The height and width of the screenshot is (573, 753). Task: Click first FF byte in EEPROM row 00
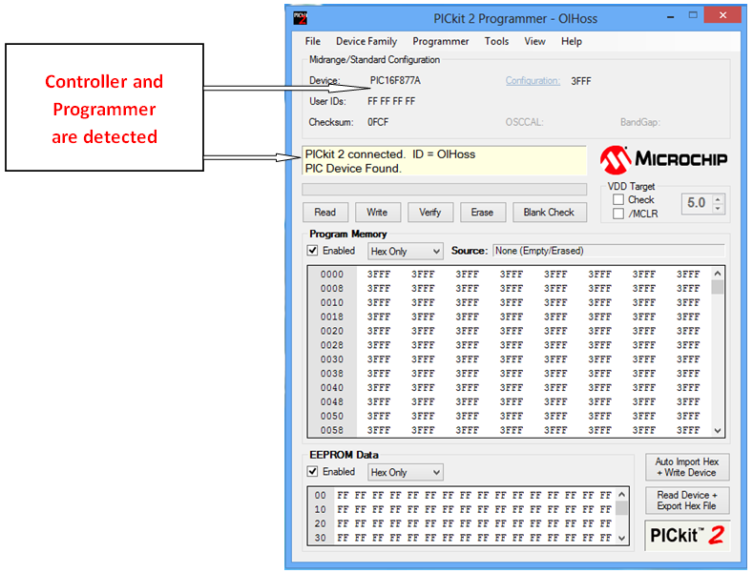click(343, 495)
